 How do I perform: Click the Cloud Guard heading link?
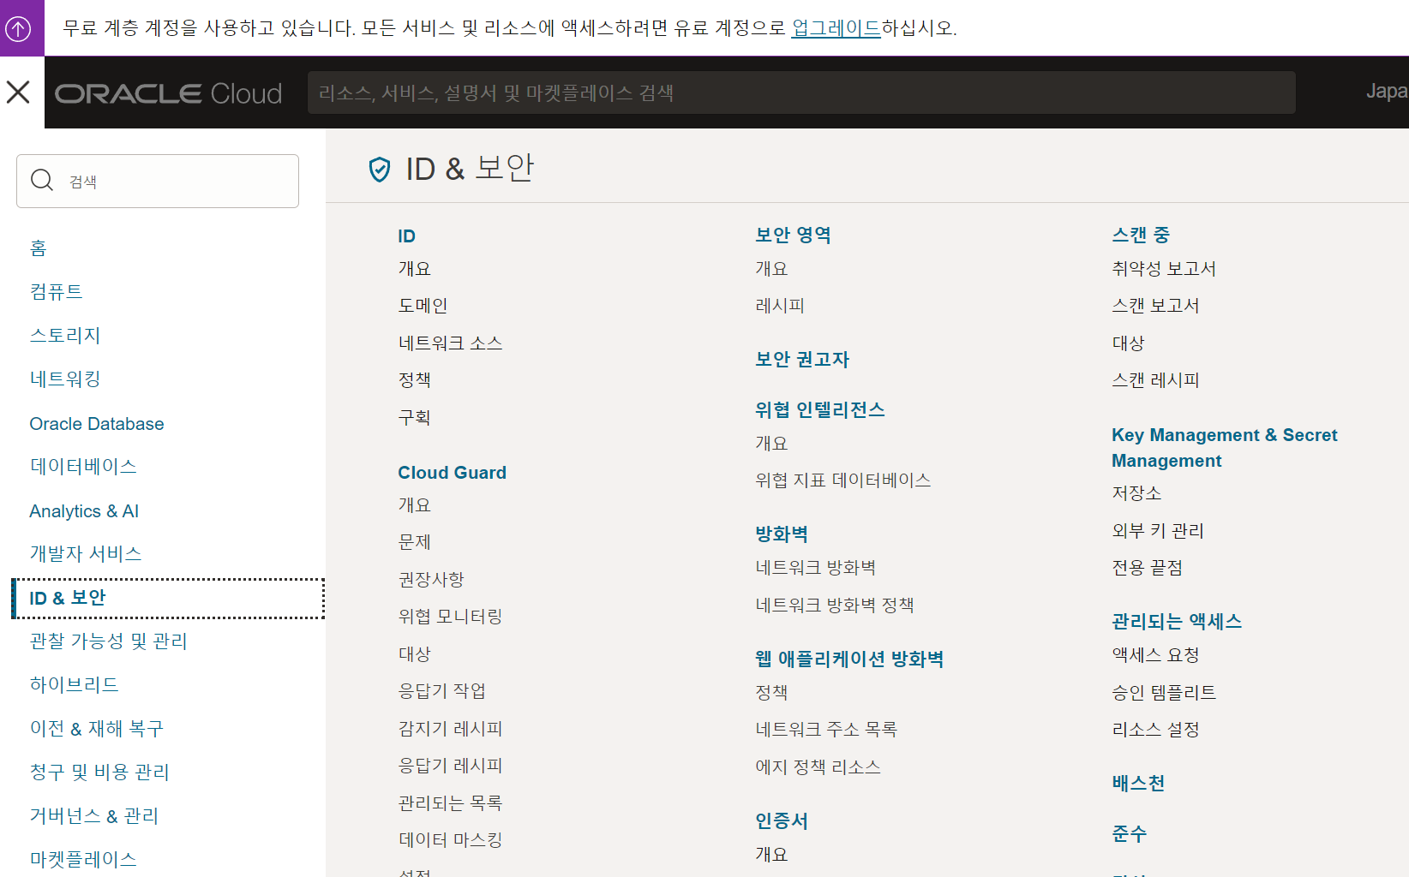click(x=452, y=473)
